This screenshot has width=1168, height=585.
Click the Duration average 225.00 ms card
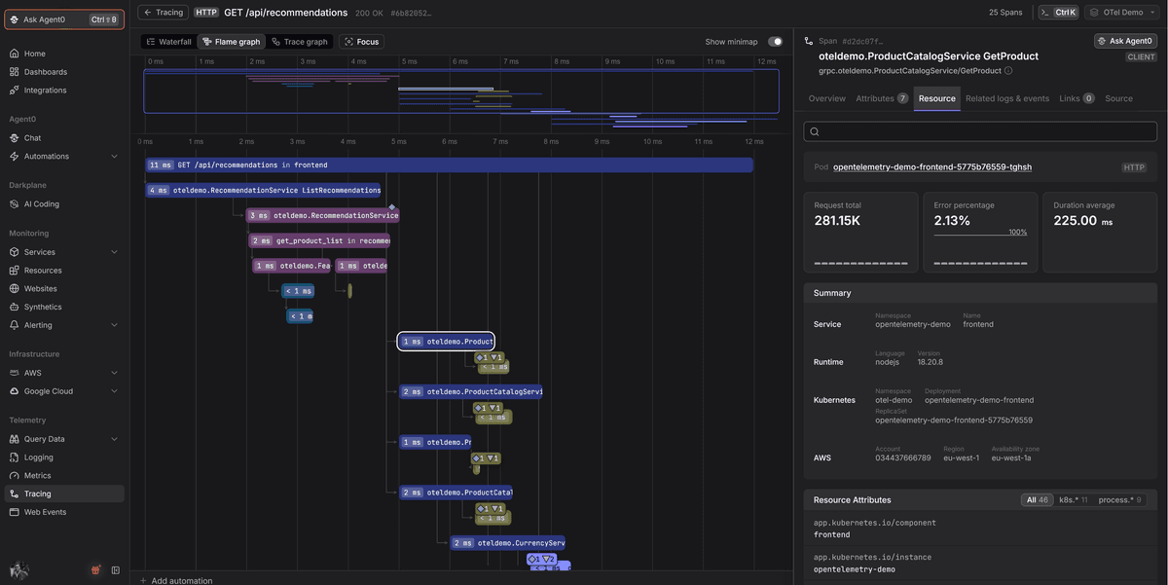[1100, 232]
